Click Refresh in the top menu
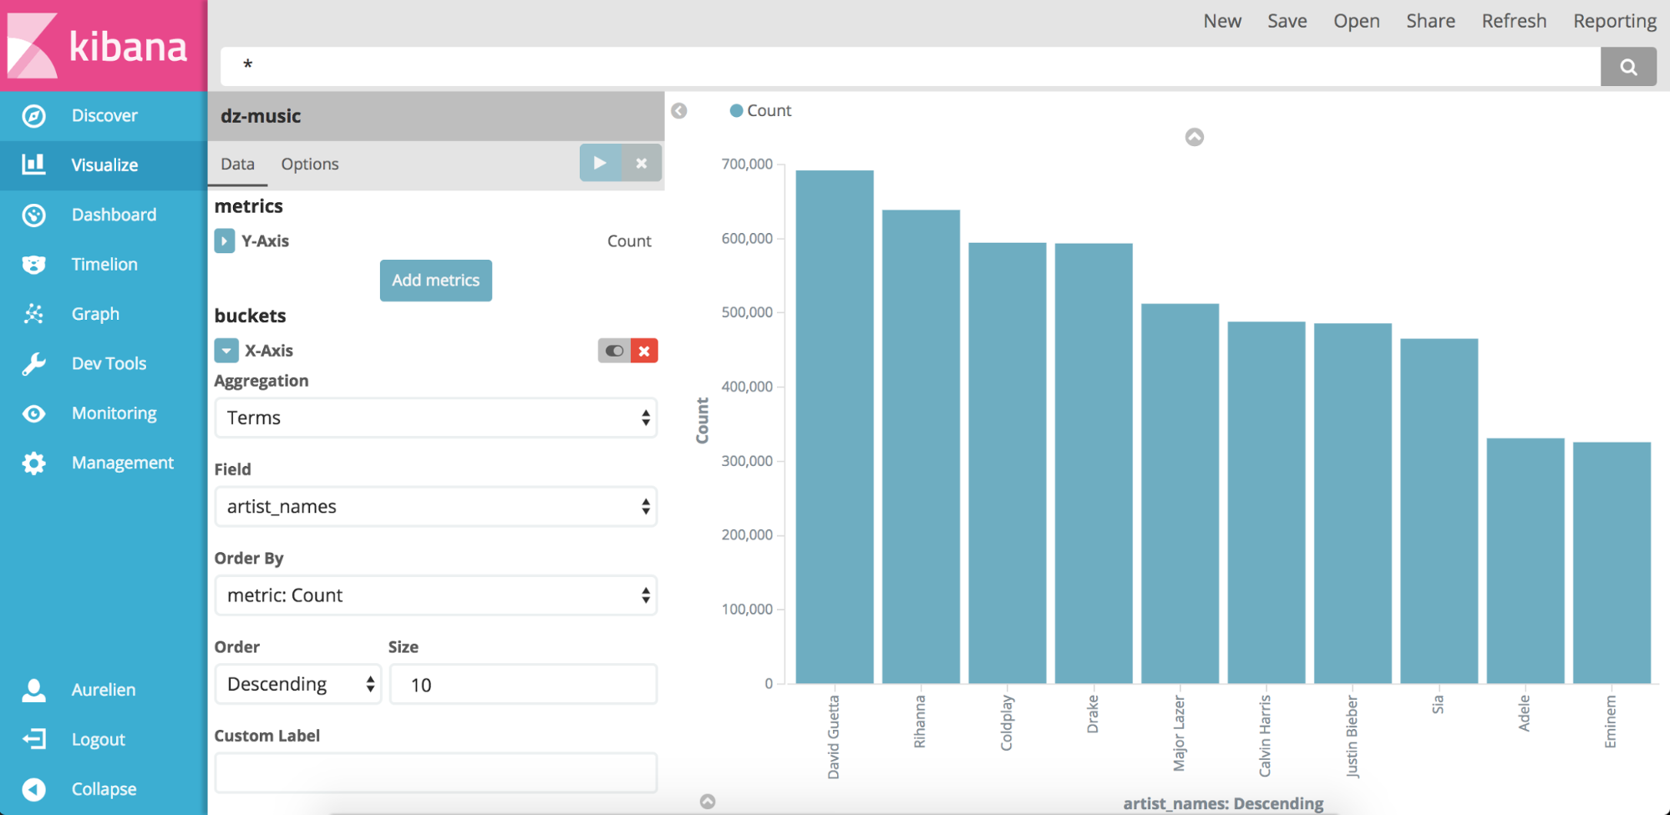Screen dimensions: 1670x815 [1514, 21]
